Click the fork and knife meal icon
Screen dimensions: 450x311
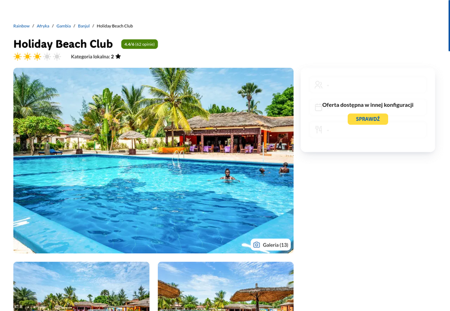coord(318,130)
